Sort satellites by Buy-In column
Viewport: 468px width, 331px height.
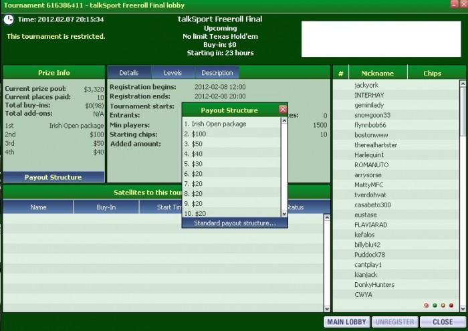[106, 207]
